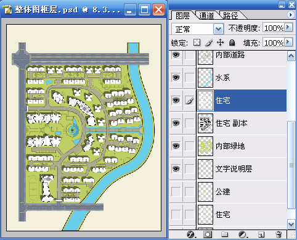
Task: Delete layer using trash icon
Action: pos(279,234)
